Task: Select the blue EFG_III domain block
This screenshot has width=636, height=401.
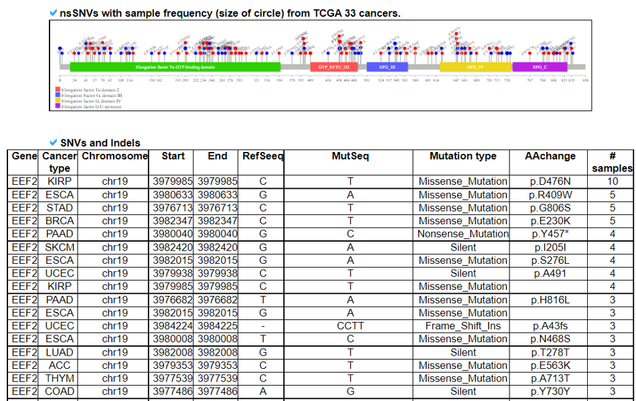Action: 388,67
